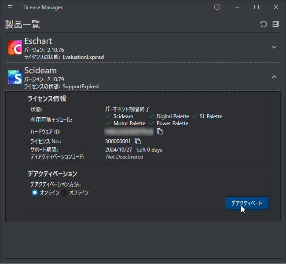Expand the Eschart product details
This screenshot has width=286, height=264.
tap(274, 47)
